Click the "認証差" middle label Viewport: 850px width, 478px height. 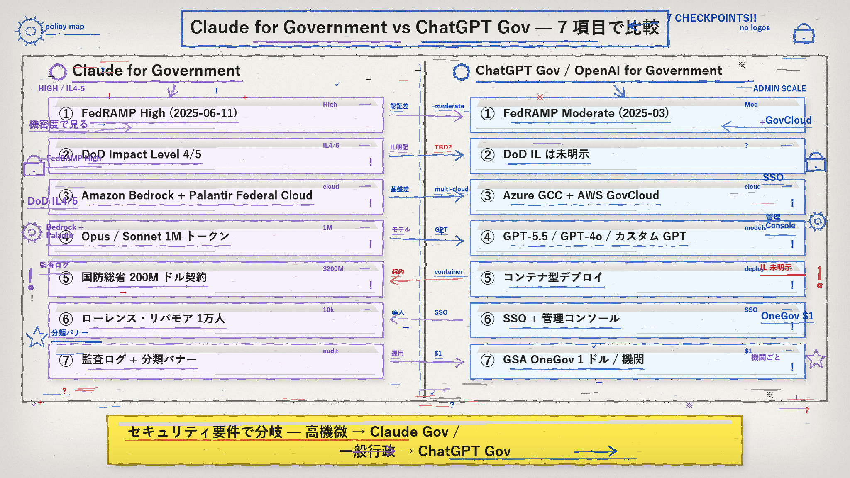click(x=399, y=106)
